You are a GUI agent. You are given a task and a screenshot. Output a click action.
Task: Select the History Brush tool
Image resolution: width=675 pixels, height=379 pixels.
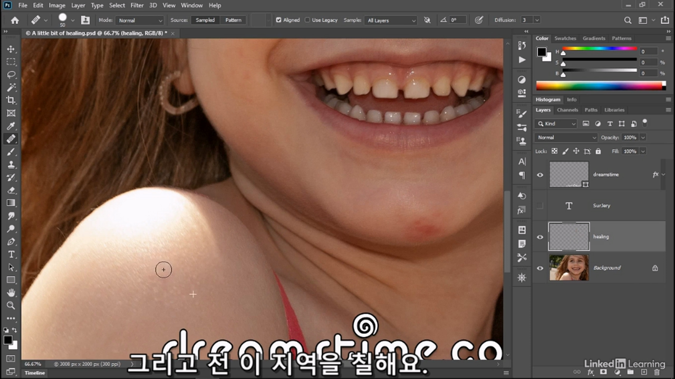[x=11, y=177]
